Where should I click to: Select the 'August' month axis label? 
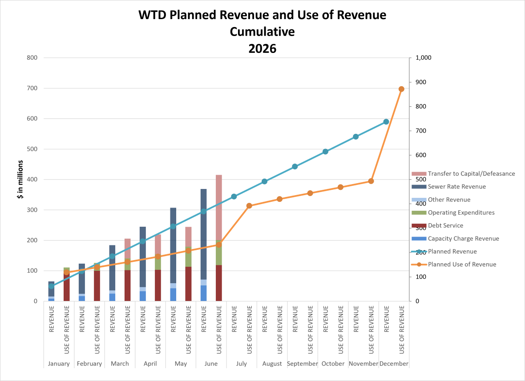(272, 364)
